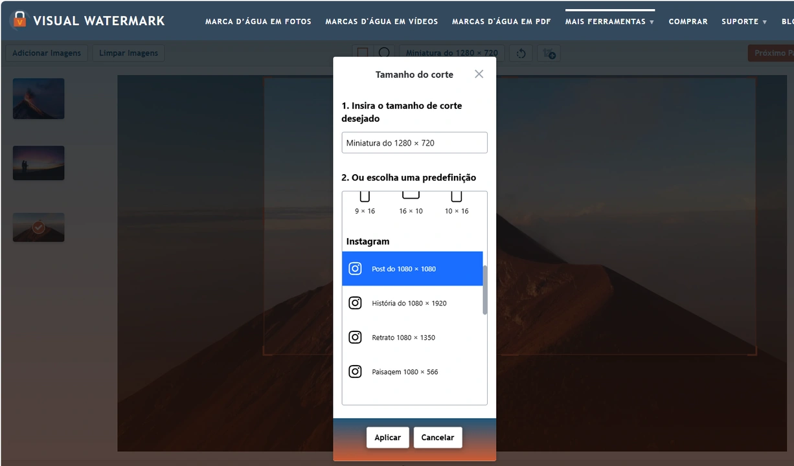Select the rectangular crop shape icon
Image resolution: width=794 pixels, height=466 pixels.
(363, 53)
